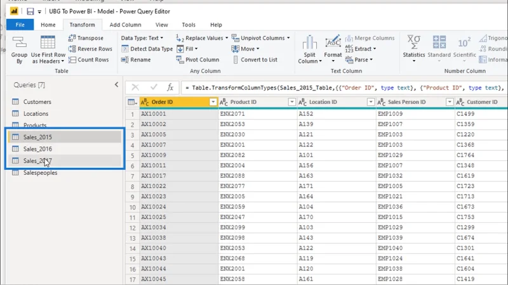Viewport: 508px width, 285px height.
Task: Open the Statistics tool
Action: [414, 49]
